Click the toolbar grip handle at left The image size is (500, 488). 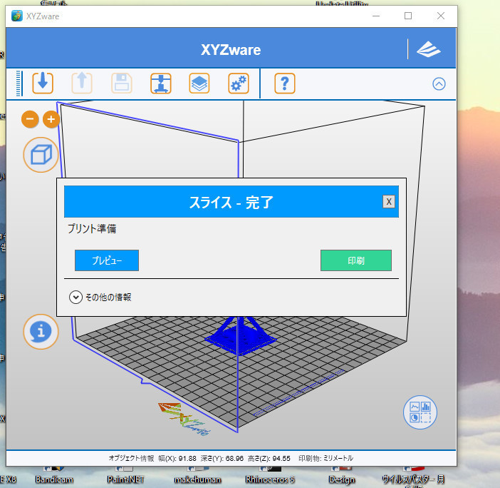[x=19, y=83]
